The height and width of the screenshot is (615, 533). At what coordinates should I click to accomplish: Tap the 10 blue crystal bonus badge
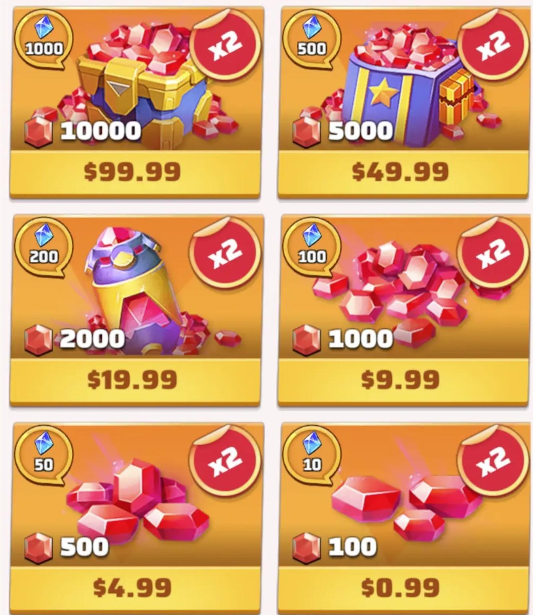tap(312, 455)
